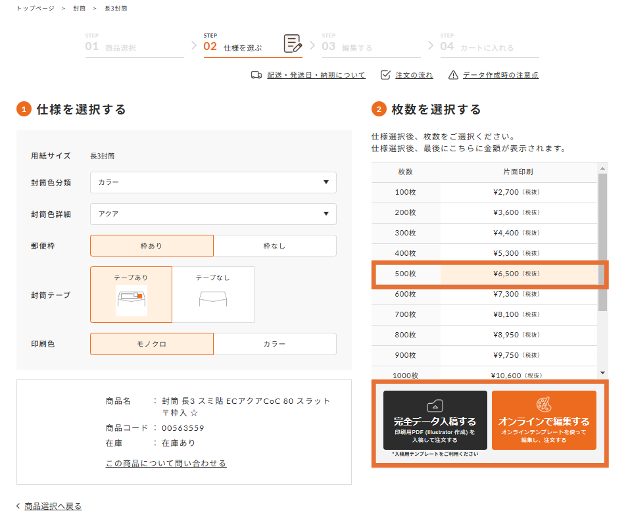This screenshot has height=511, width=628.
Task: Switch print color to カラー
Action: click(x=274, y=344)
